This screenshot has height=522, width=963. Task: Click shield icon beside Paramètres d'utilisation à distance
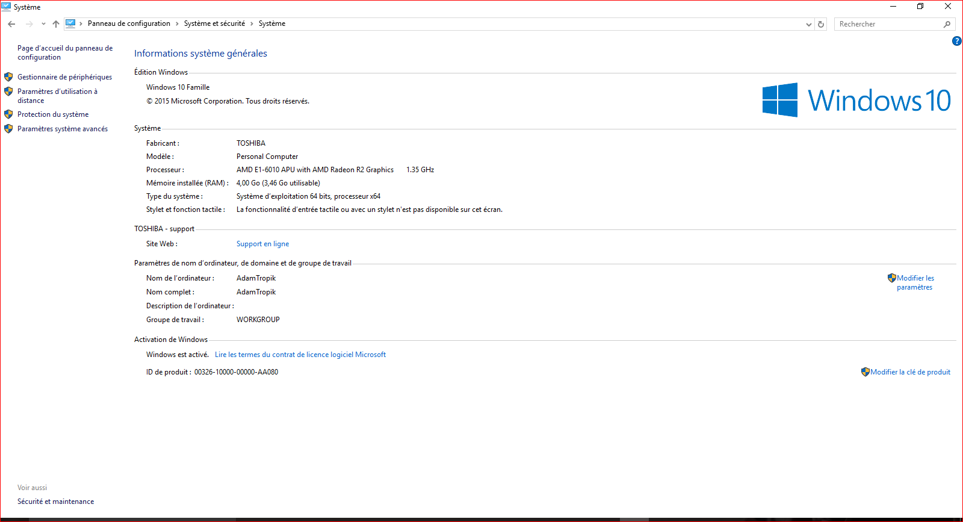(8, 92)
